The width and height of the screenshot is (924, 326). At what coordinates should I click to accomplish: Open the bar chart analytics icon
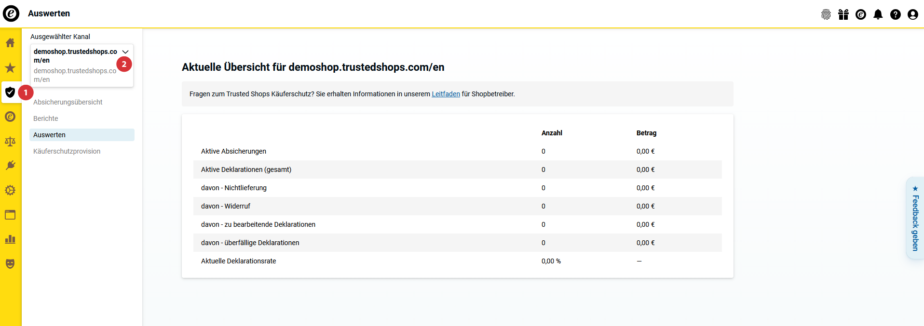(x=10, y=239)
